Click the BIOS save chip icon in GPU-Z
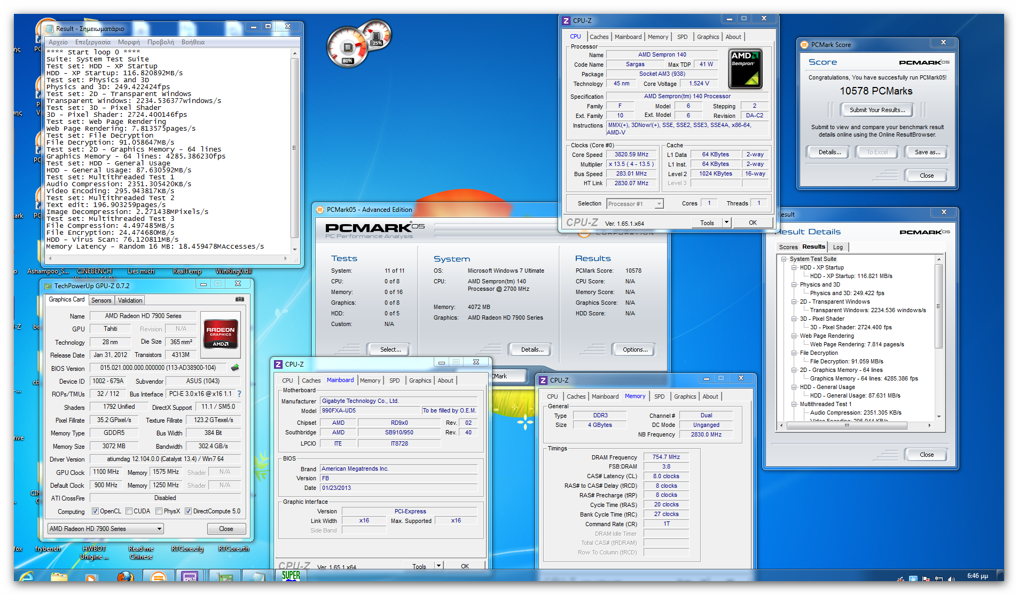1018x595 pixels. pos(234,368)
